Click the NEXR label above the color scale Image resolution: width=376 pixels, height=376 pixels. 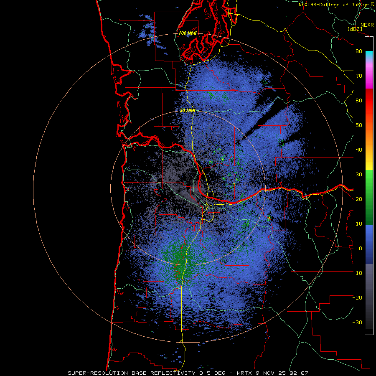coord(367,25)
